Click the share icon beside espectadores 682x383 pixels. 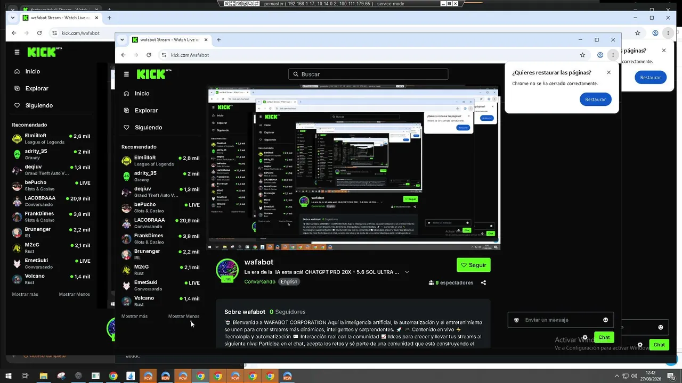[x=483, y=283]
